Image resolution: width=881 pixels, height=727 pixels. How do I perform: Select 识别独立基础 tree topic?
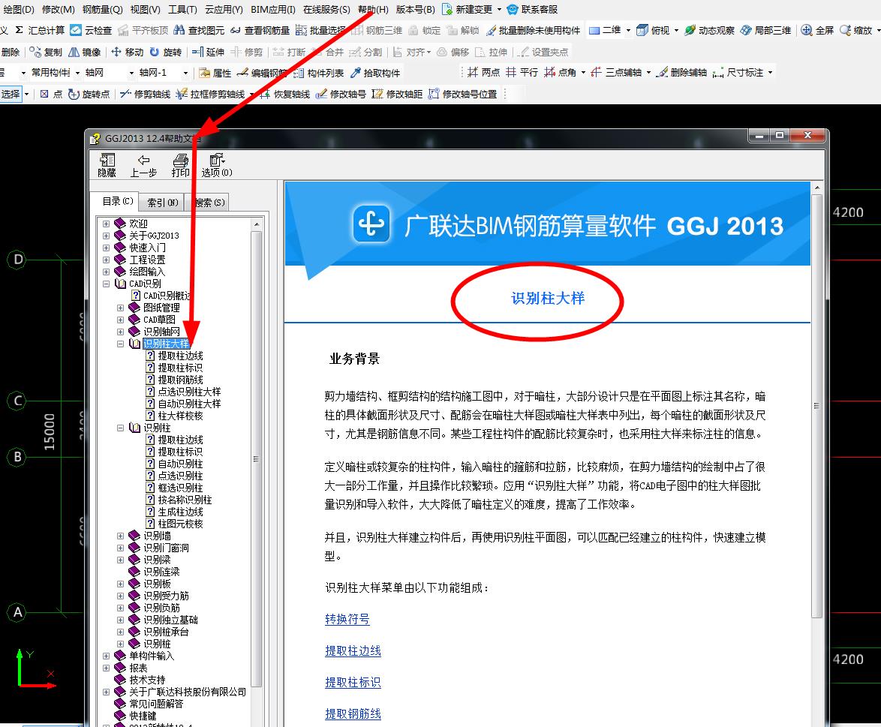click(x=170, y=620)
